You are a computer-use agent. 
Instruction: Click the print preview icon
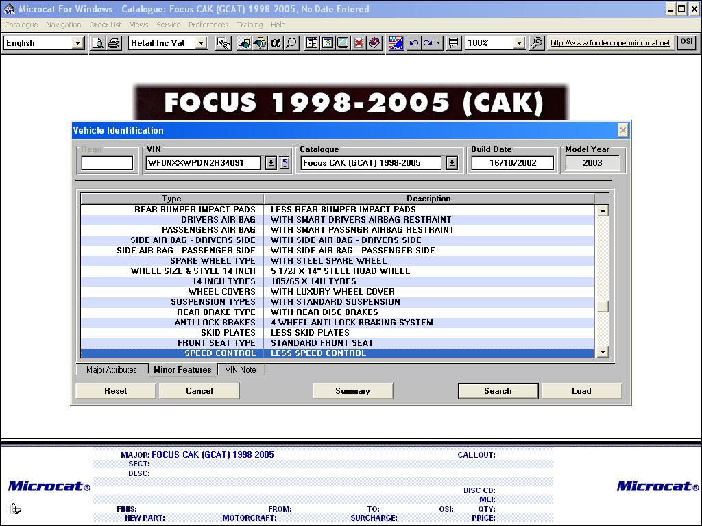click(98, 42)
